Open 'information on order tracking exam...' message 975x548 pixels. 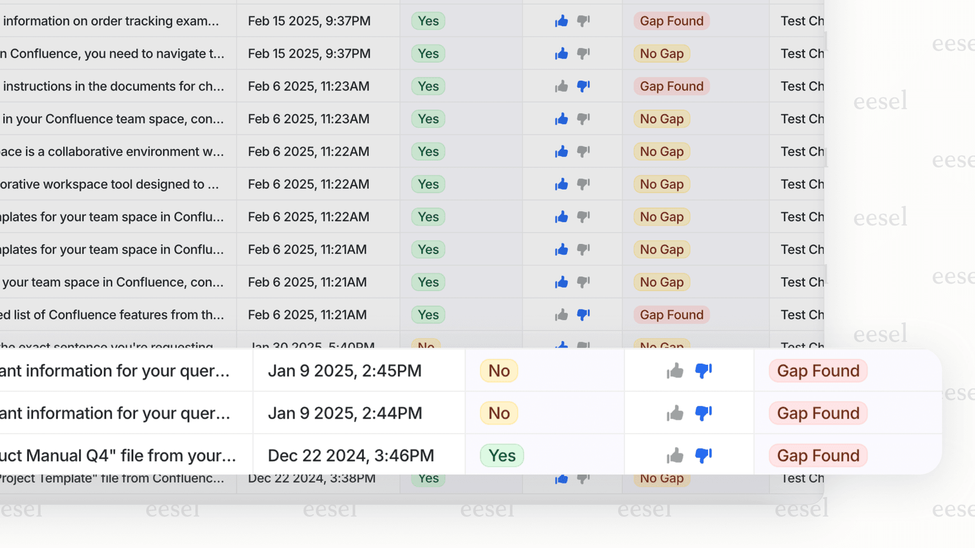click(111, 21)
